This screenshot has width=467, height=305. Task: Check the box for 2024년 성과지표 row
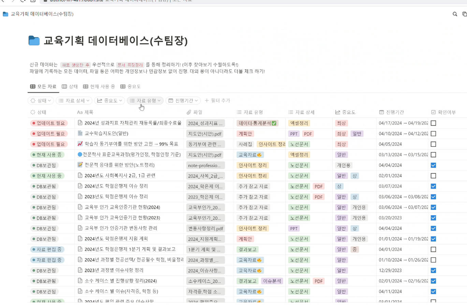pyautogui.click(x=433, y=123)
